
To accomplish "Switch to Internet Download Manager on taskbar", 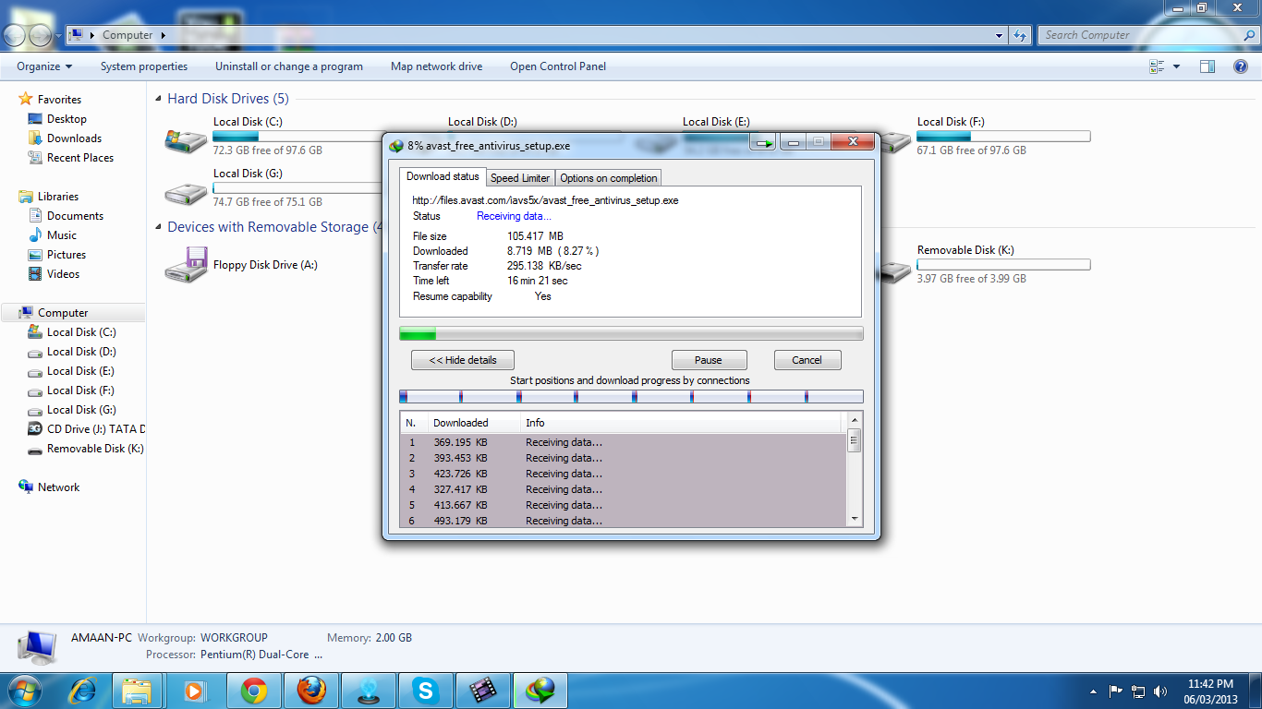I will (x=540, y=691).
